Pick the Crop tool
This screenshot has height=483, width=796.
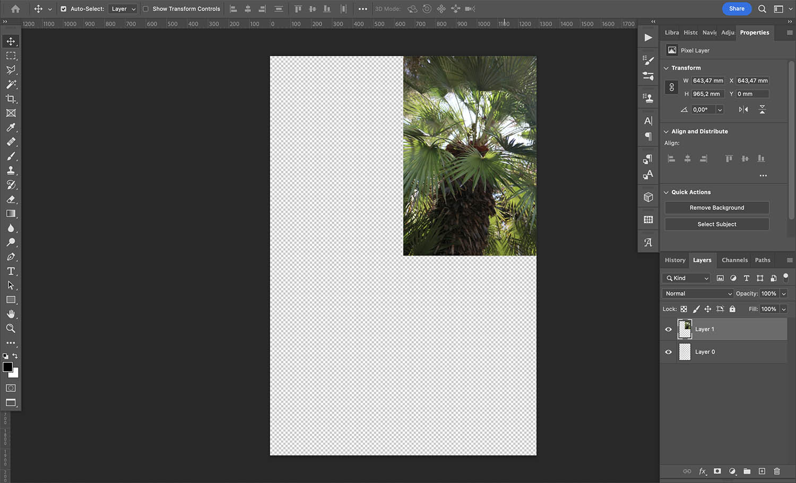point(11,99)
